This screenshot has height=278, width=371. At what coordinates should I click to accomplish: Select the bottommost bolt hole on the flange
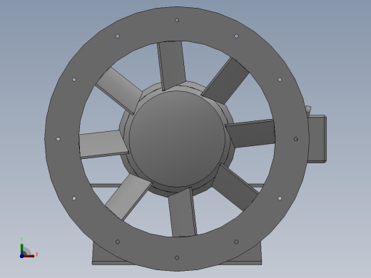[177, 258]
